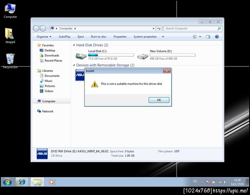
Task: Maximize the Computer explorer window
Action: [210, 22]
